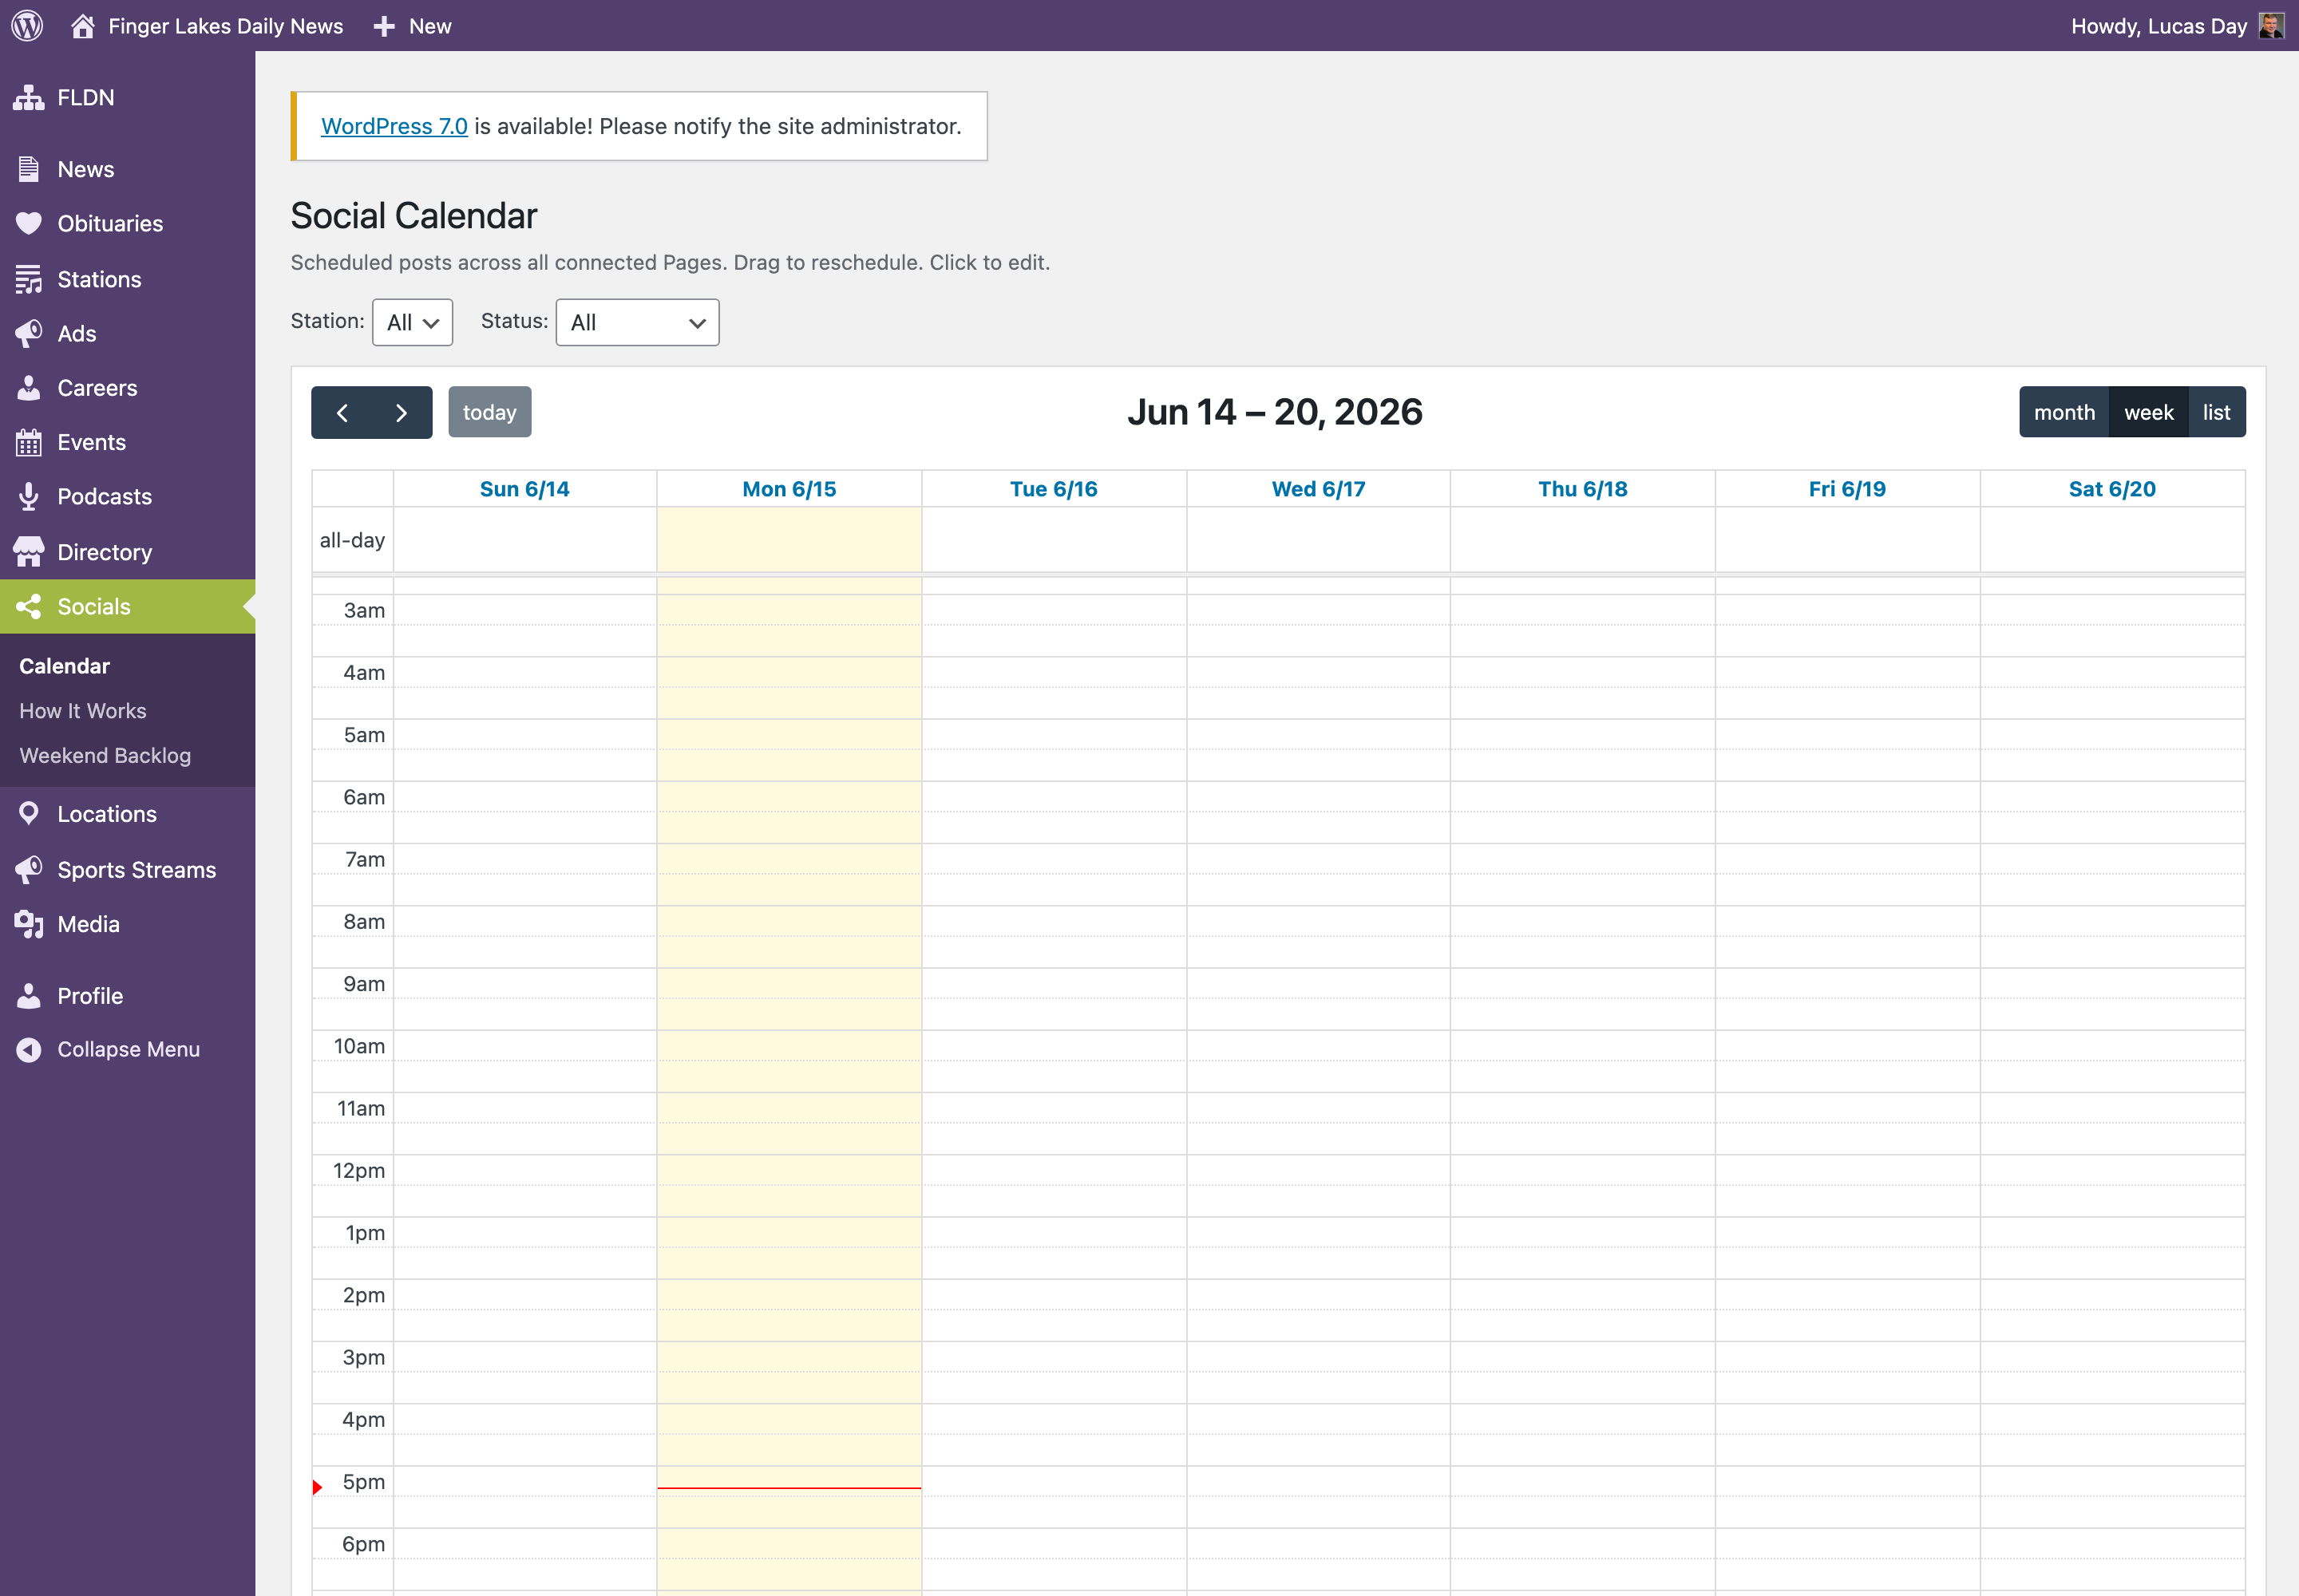
Task: Click the Stations playlist icon
Action: [x=29, y=279]
